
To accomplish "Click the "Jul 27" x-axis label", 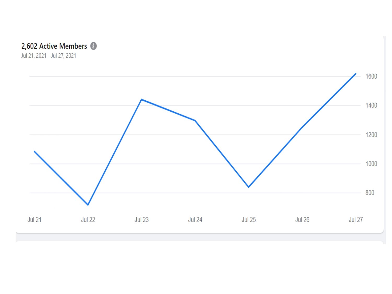I will coord(356,220).
